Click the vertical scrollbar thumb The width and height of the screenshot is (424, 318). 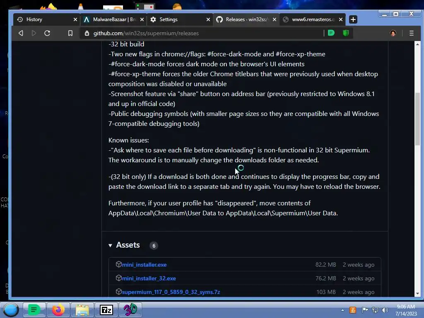click(417, 119)
